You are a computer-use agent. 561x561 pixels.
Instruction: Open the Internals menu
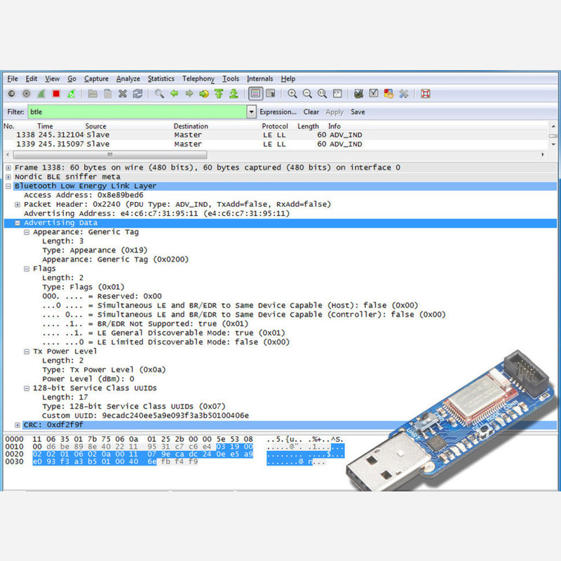pos(259,79)
